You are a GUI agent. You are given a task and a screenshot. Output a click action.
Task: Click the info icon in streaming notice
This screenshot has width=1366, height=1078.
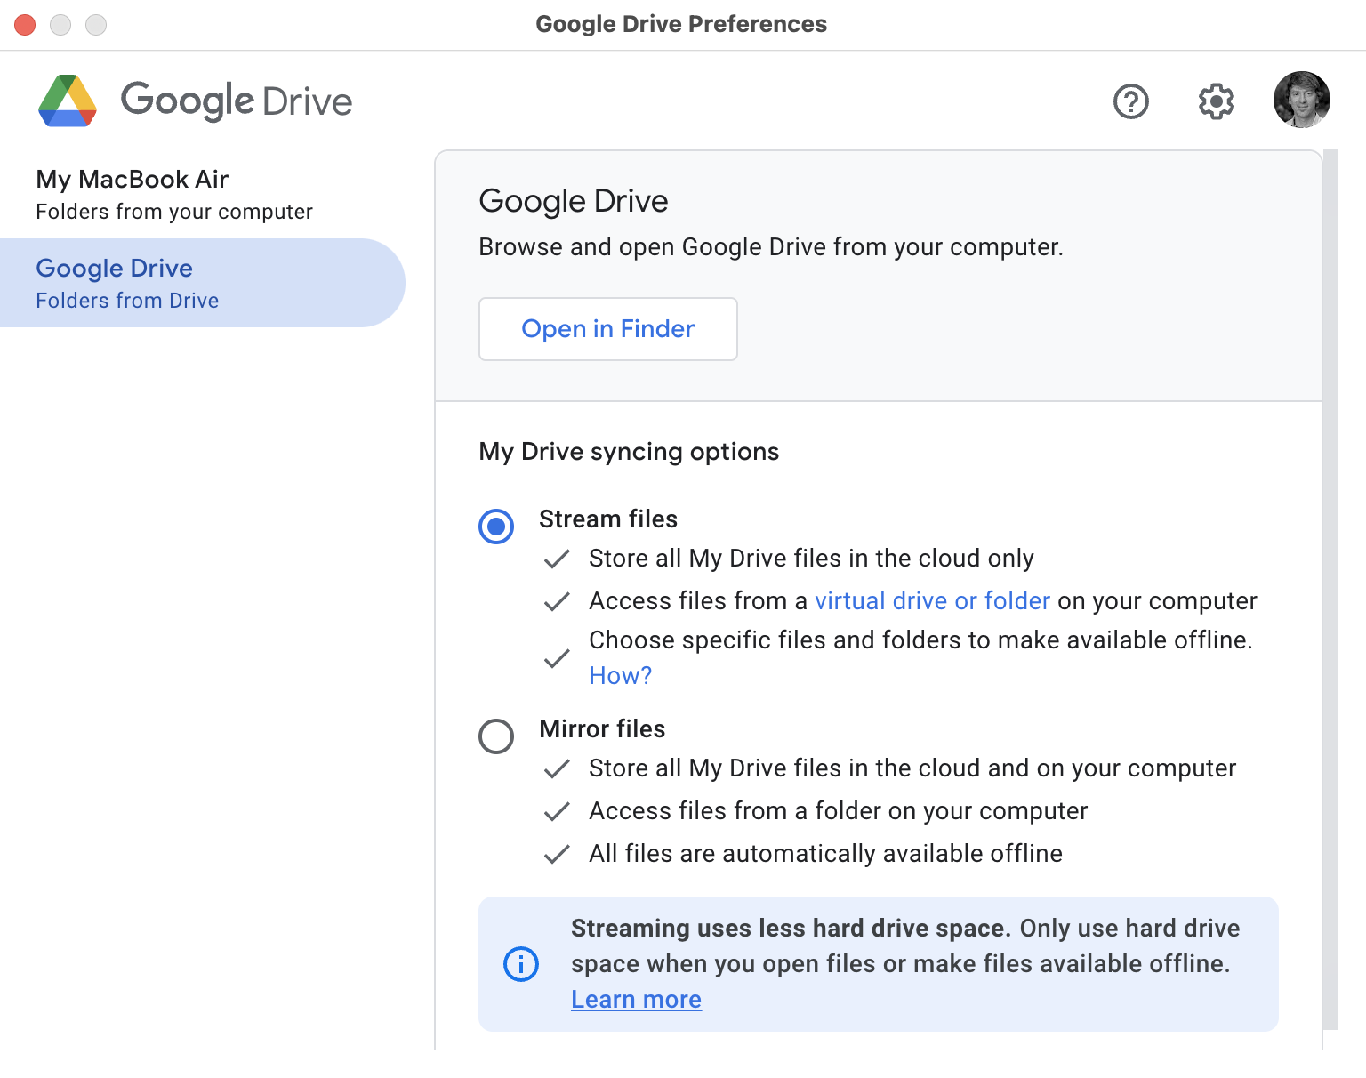pos(521,964)
